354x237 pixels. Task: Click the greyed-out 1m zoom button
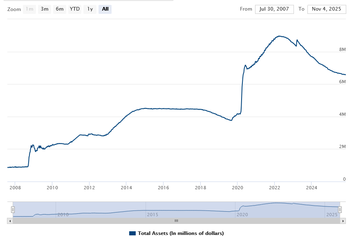29,9
